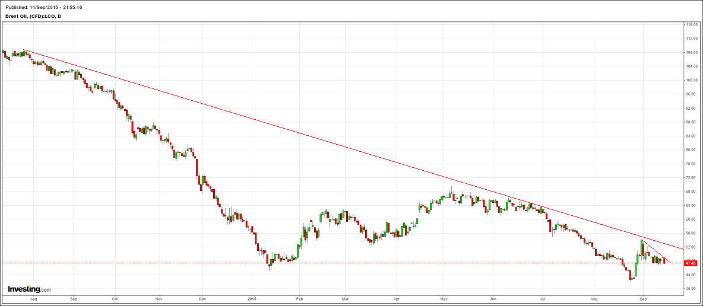Screen dimensions: 703x306
Task: Click the 2015 year label on time axis
Action: pos(253,300)
